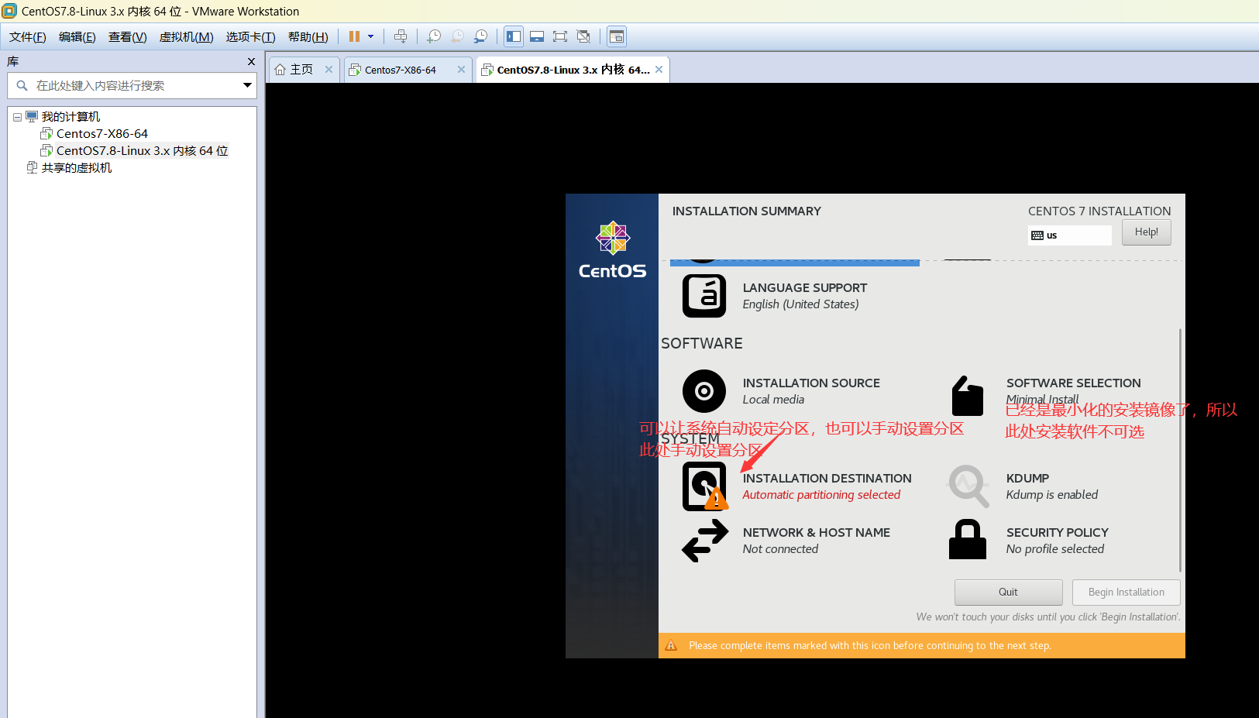Click the Begin Installation button
Image resolution: width=1259 pixels, height=718 pixels.
pos(1126,593)
